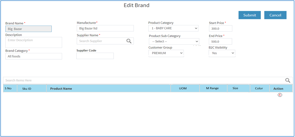This screenshot has height=137, width=295.
Task: Click the UOM column header
Action: point(185,88)
